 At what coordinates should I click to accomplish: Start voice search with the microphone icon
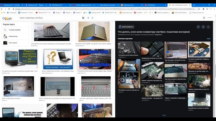[x=88, y=18]
